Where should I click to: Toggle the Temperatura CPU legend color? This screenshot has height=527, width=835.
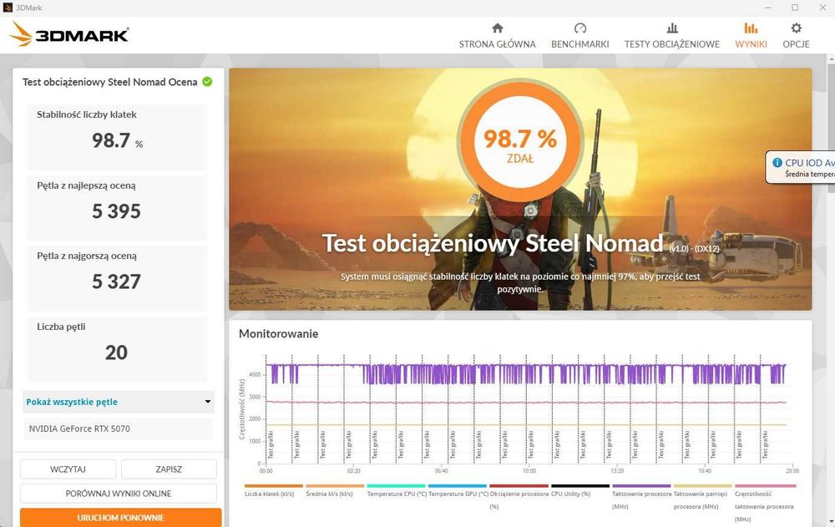[396, 486]
